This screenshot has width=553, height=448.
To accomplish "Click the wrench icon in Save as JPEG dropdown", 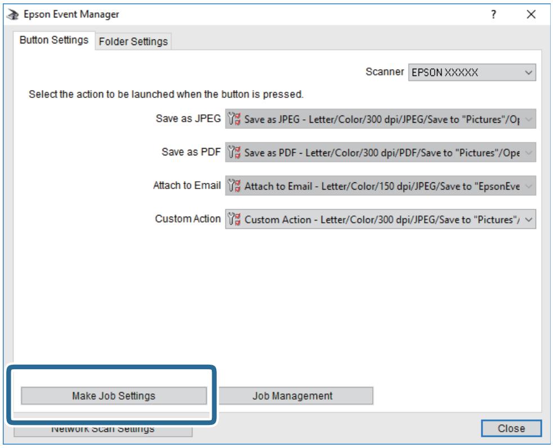I will coord(234,119).
